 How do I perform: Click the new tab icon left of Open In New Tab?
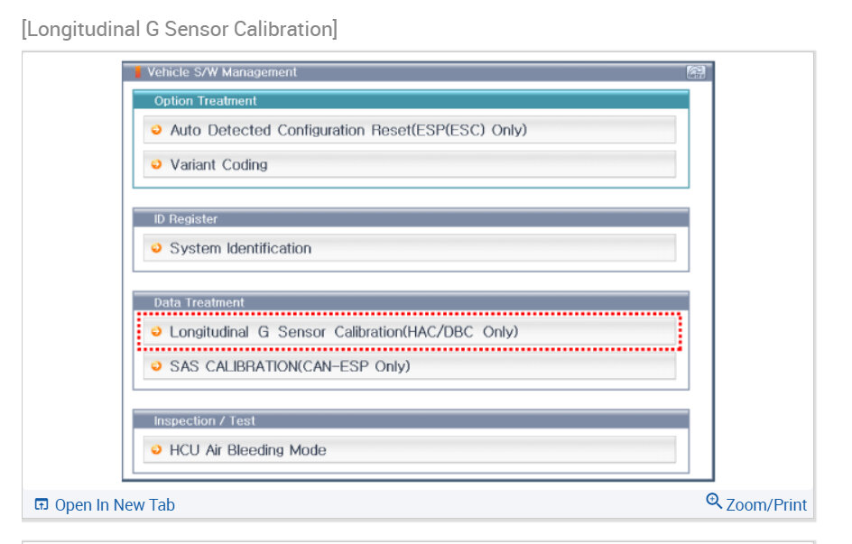coord(41,504)
